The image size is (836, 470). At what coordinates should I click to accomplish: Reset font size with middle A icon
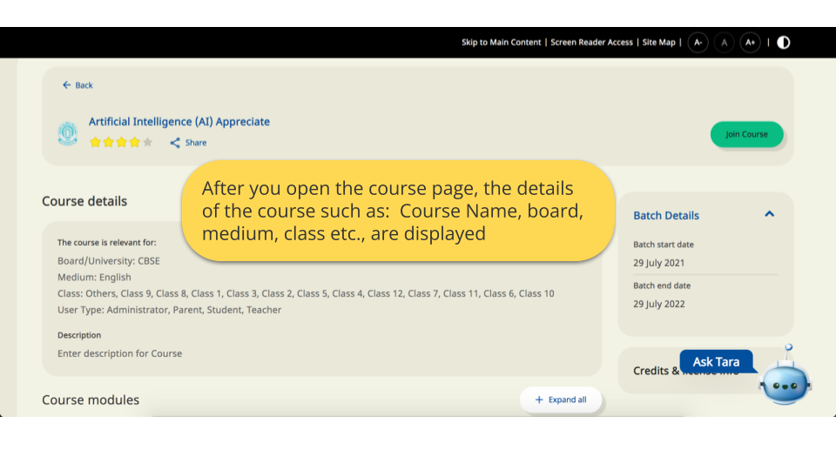coord(724,43)
